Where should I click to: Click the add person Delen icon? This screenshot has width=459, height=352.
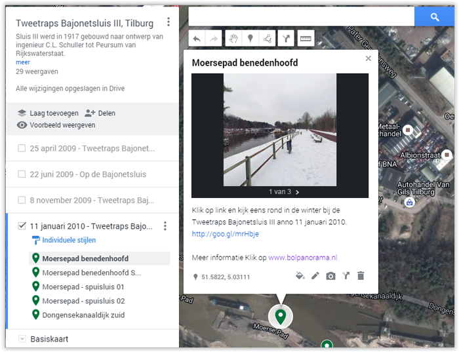click(x=90, y=113)
